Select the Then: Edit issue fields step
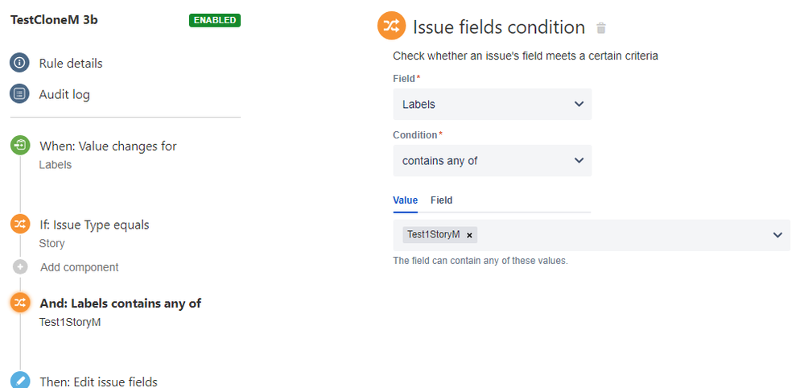 (98, 382)
